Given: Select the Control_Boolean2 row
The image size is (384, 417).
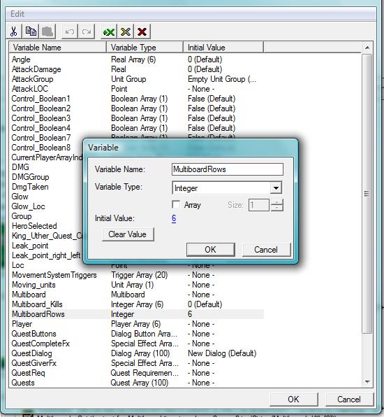Looking at the screenshot, I should (x=137, y=108).
